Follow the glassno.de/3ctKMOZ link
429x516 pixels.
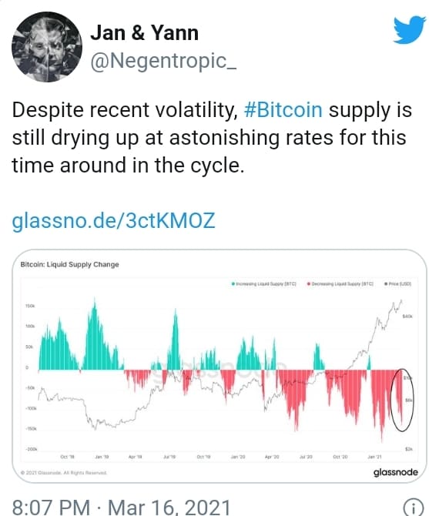click(113, 220)
